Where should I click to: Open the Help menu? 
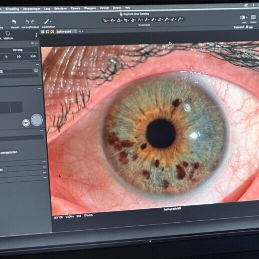pos(127,8)
